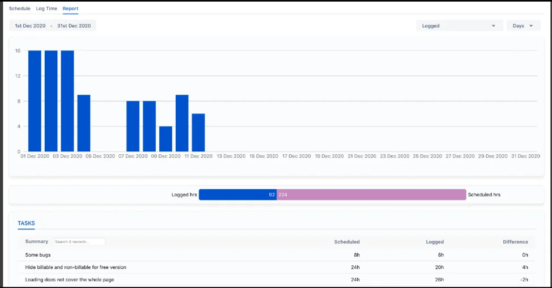Click the 17 Dec 2020 axis label

[296, 156]
